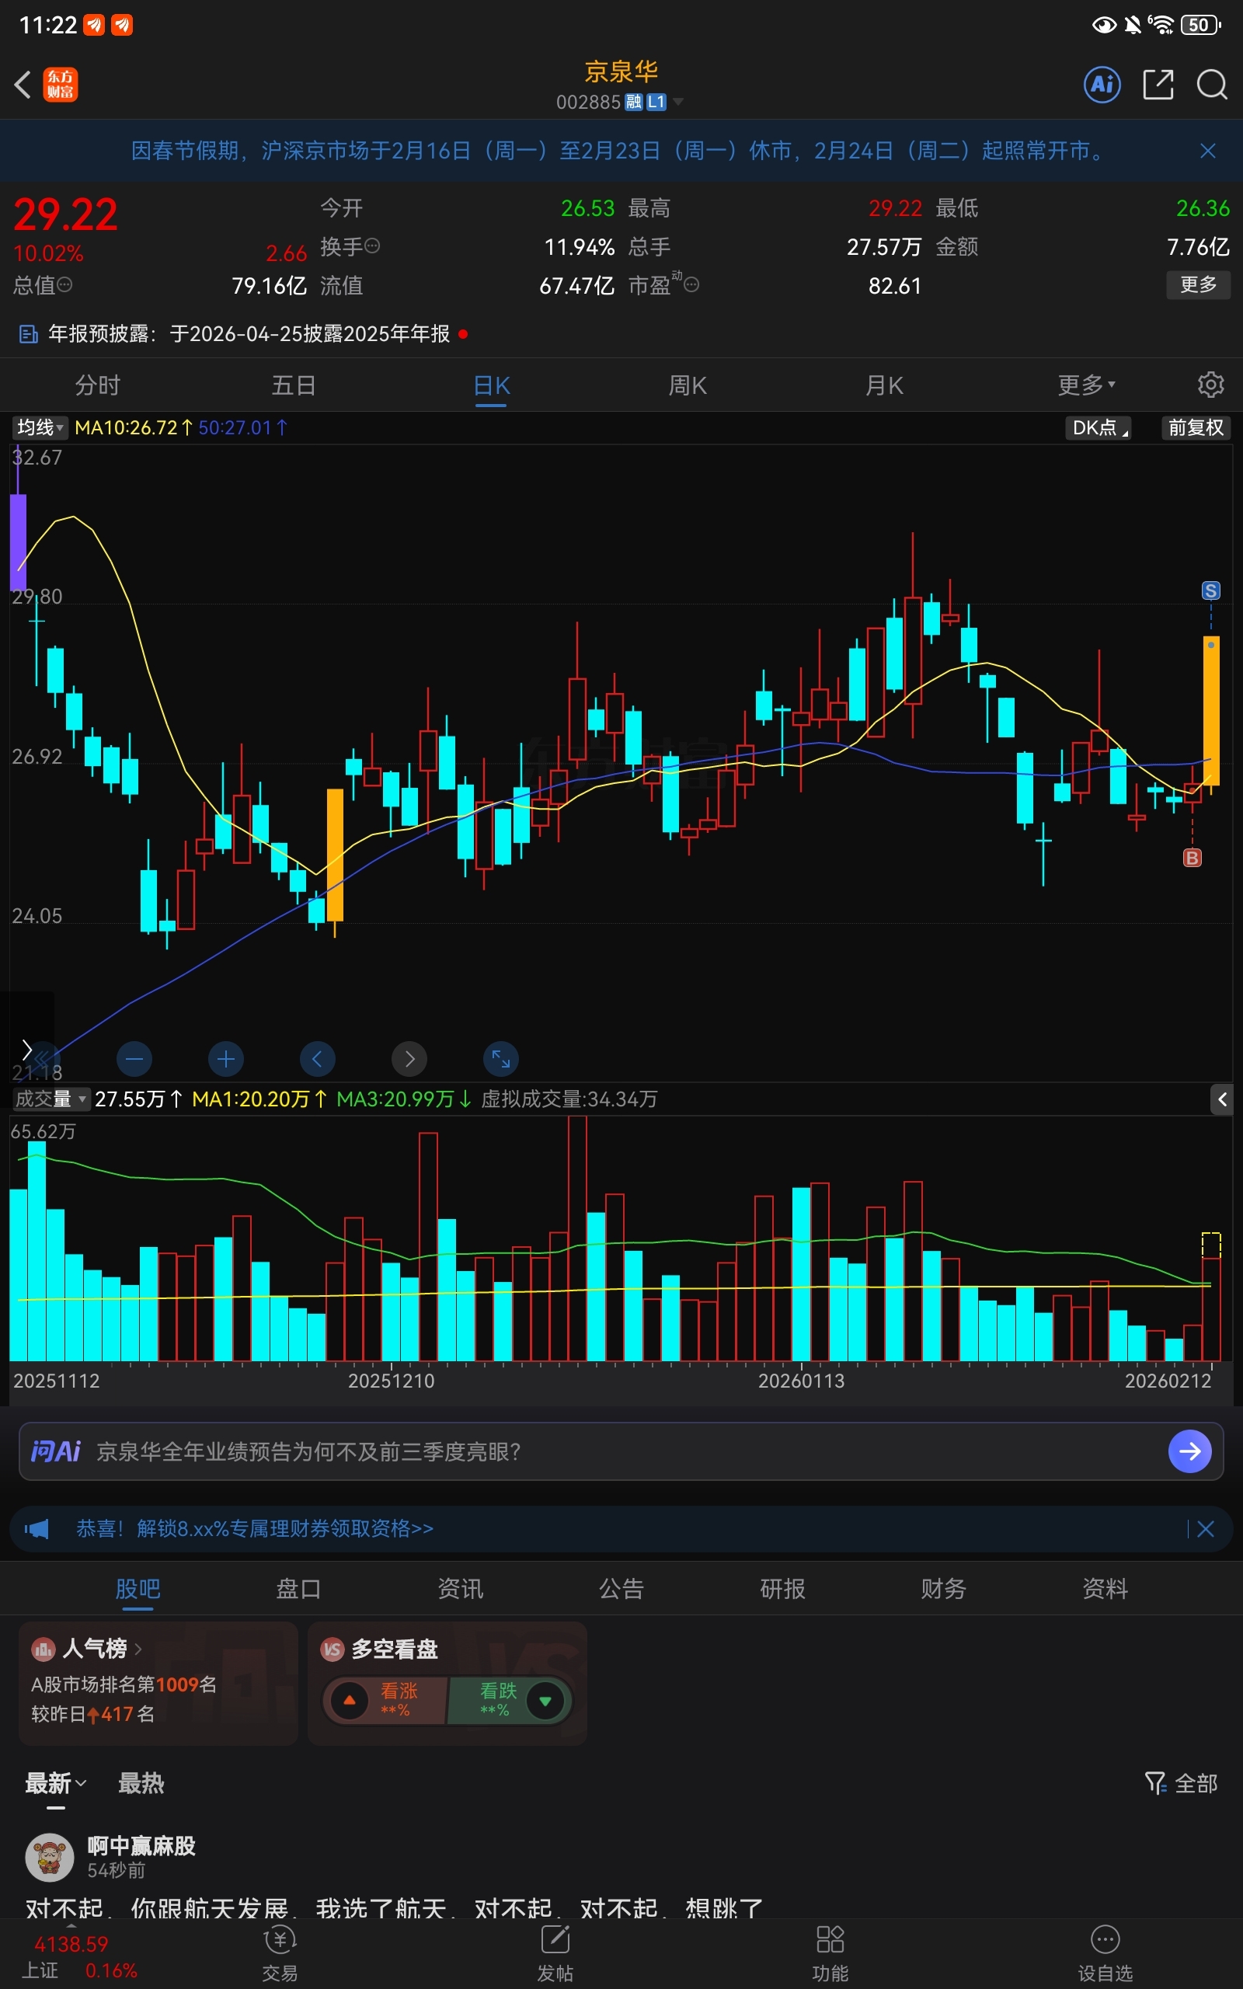Open the filter 全部 icon

(x=1182, y=1782)
